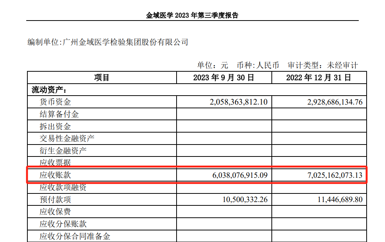Click the report title 金域医学 2023 年第三季度报告

pos(192,15)
